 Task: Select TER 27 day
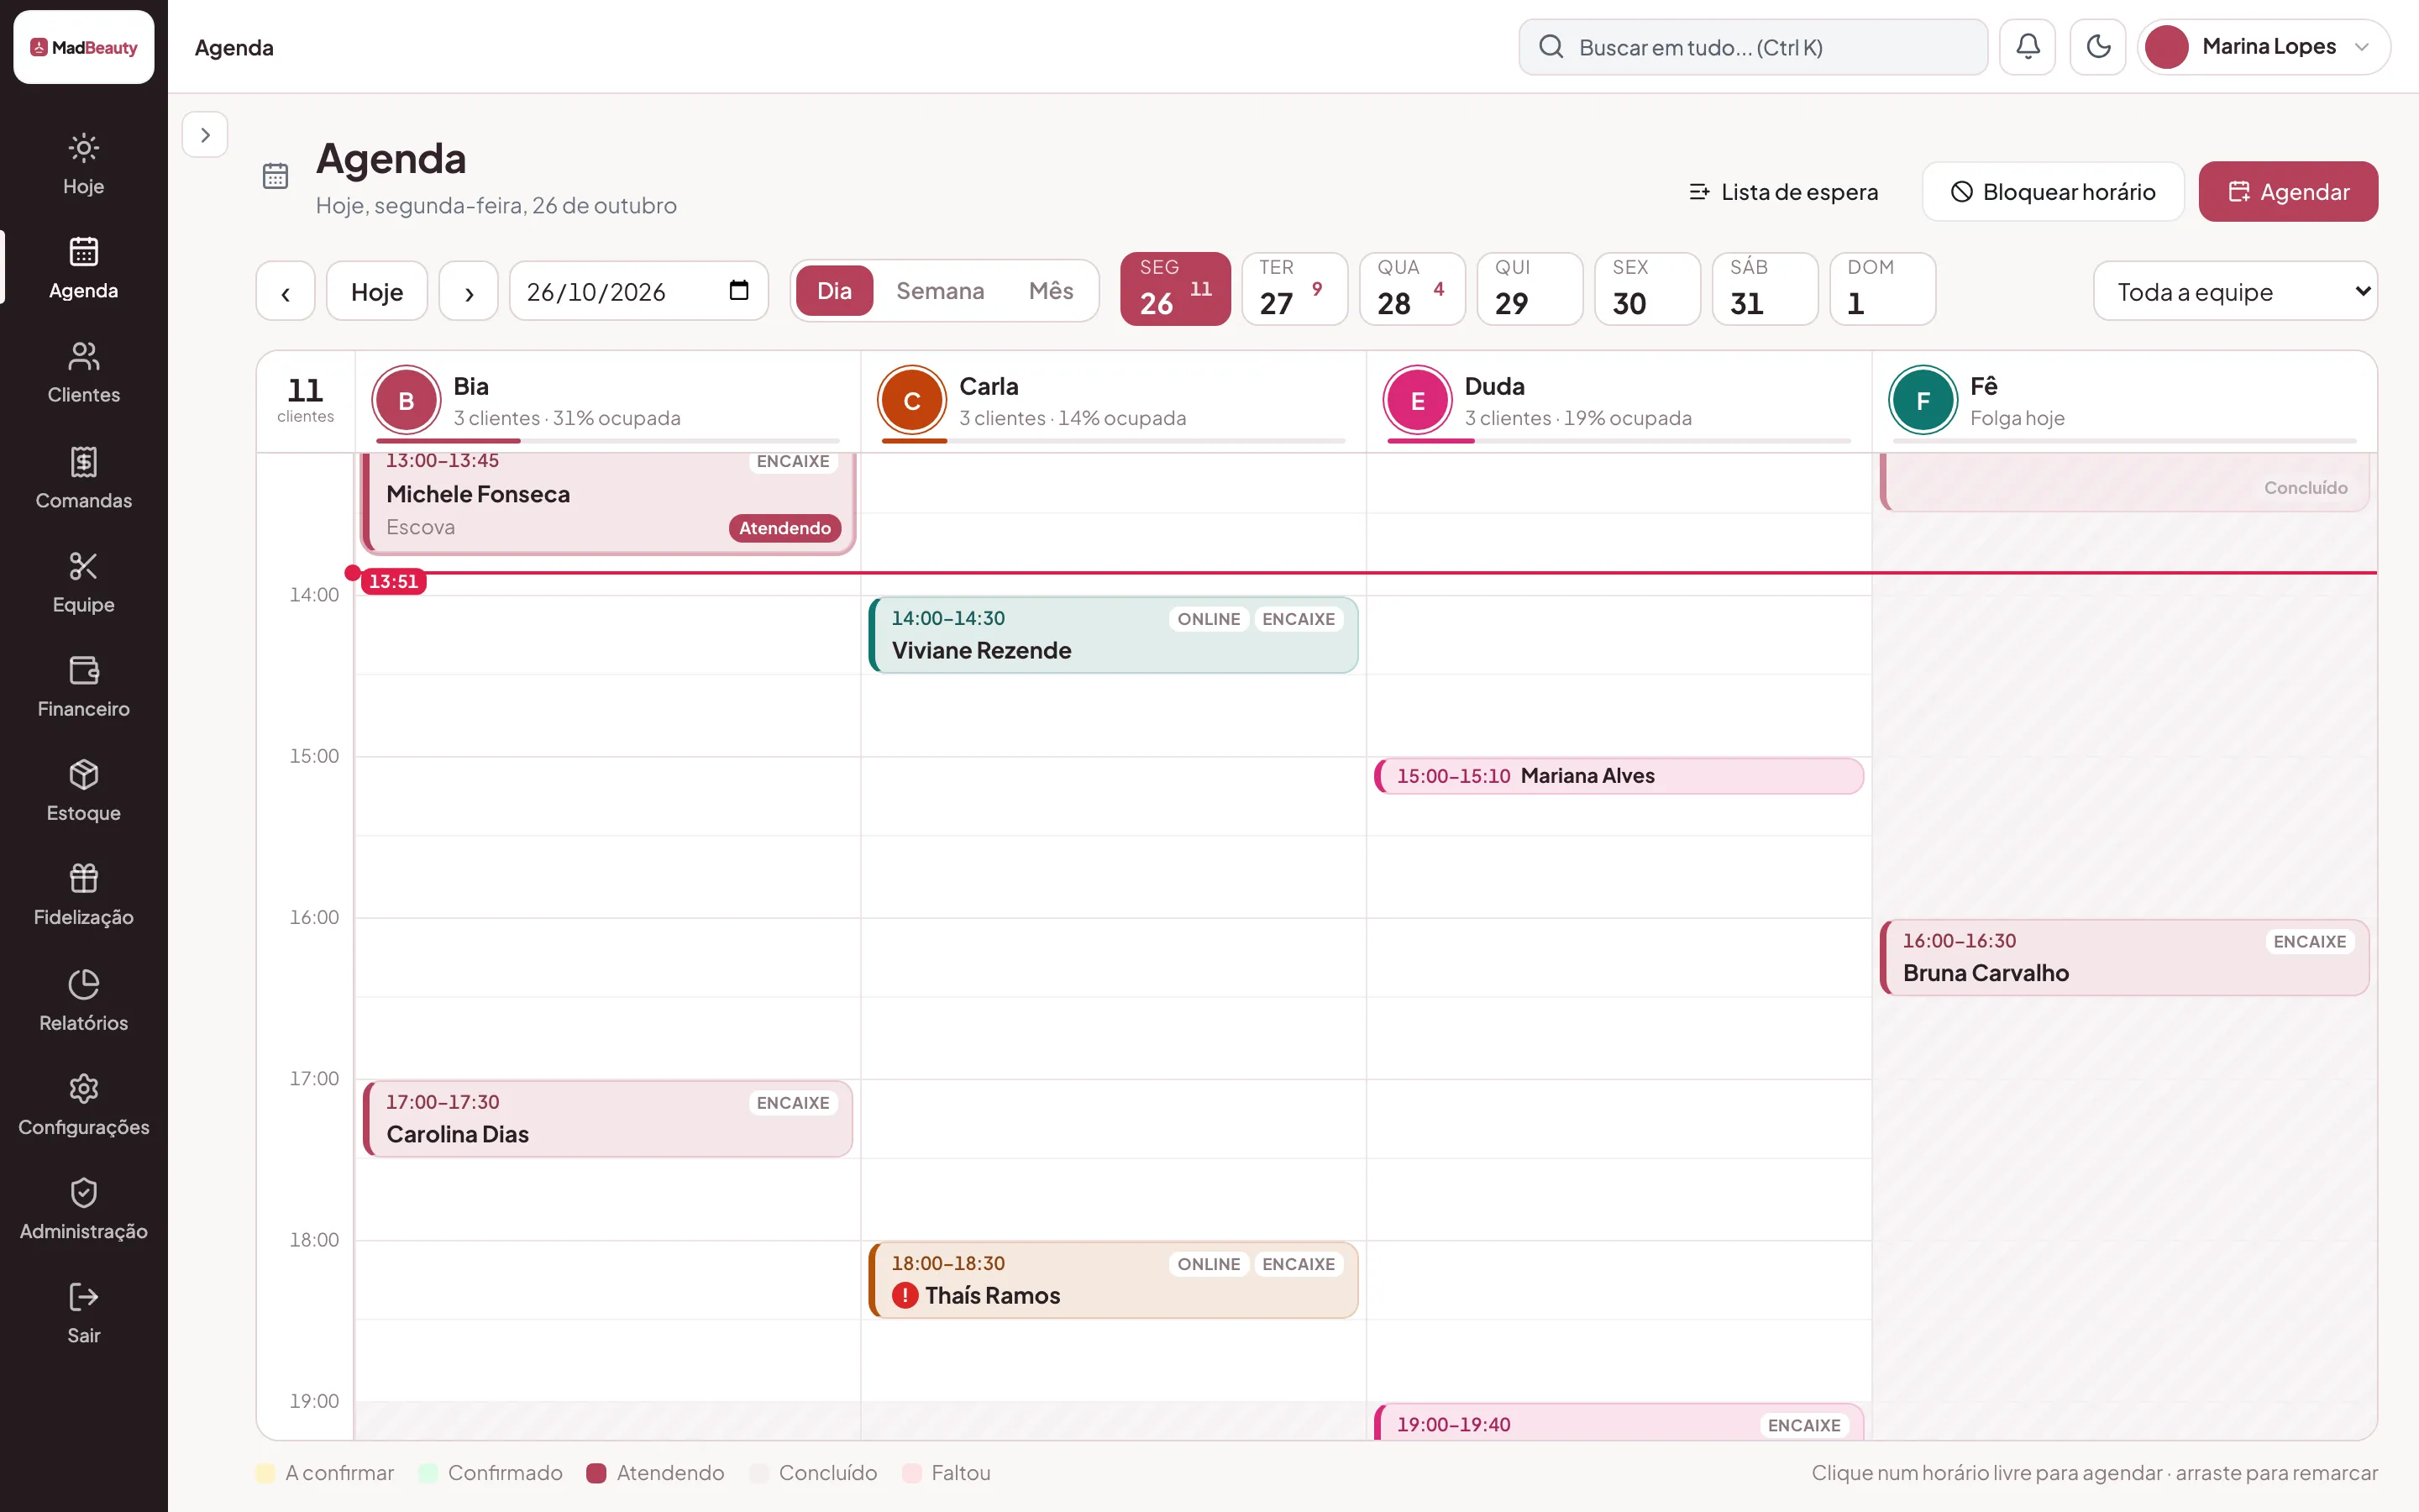click(1294, 289)
